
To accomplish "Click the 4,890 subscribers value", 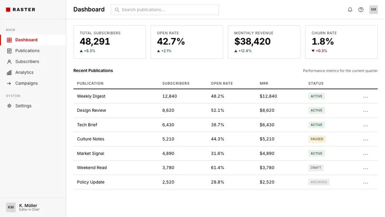I will pyautogui.click(x=168, y=153).
